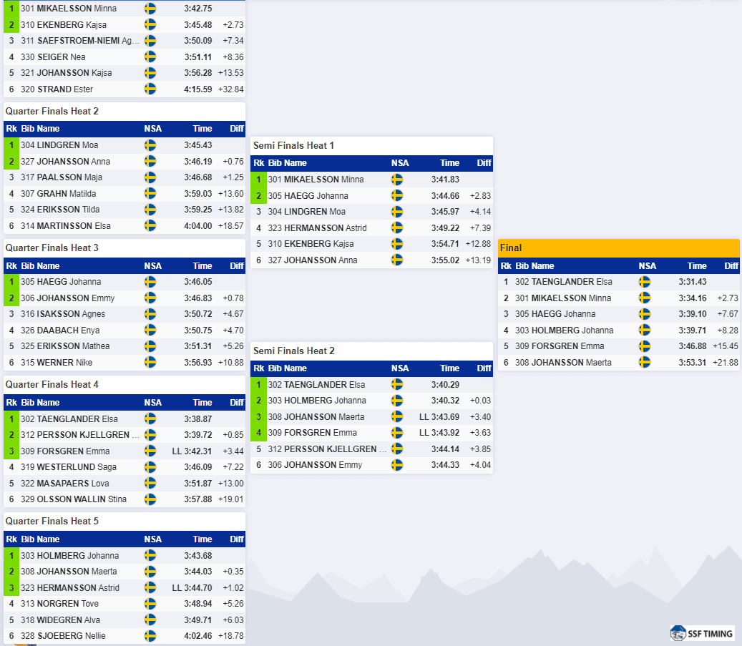Image resolution: width=742 pixels, height=646 pixels.
Task: Click Sweden flag next to 329 OLSSON WALLIN Stina
Action: click(x=150, y=499)
